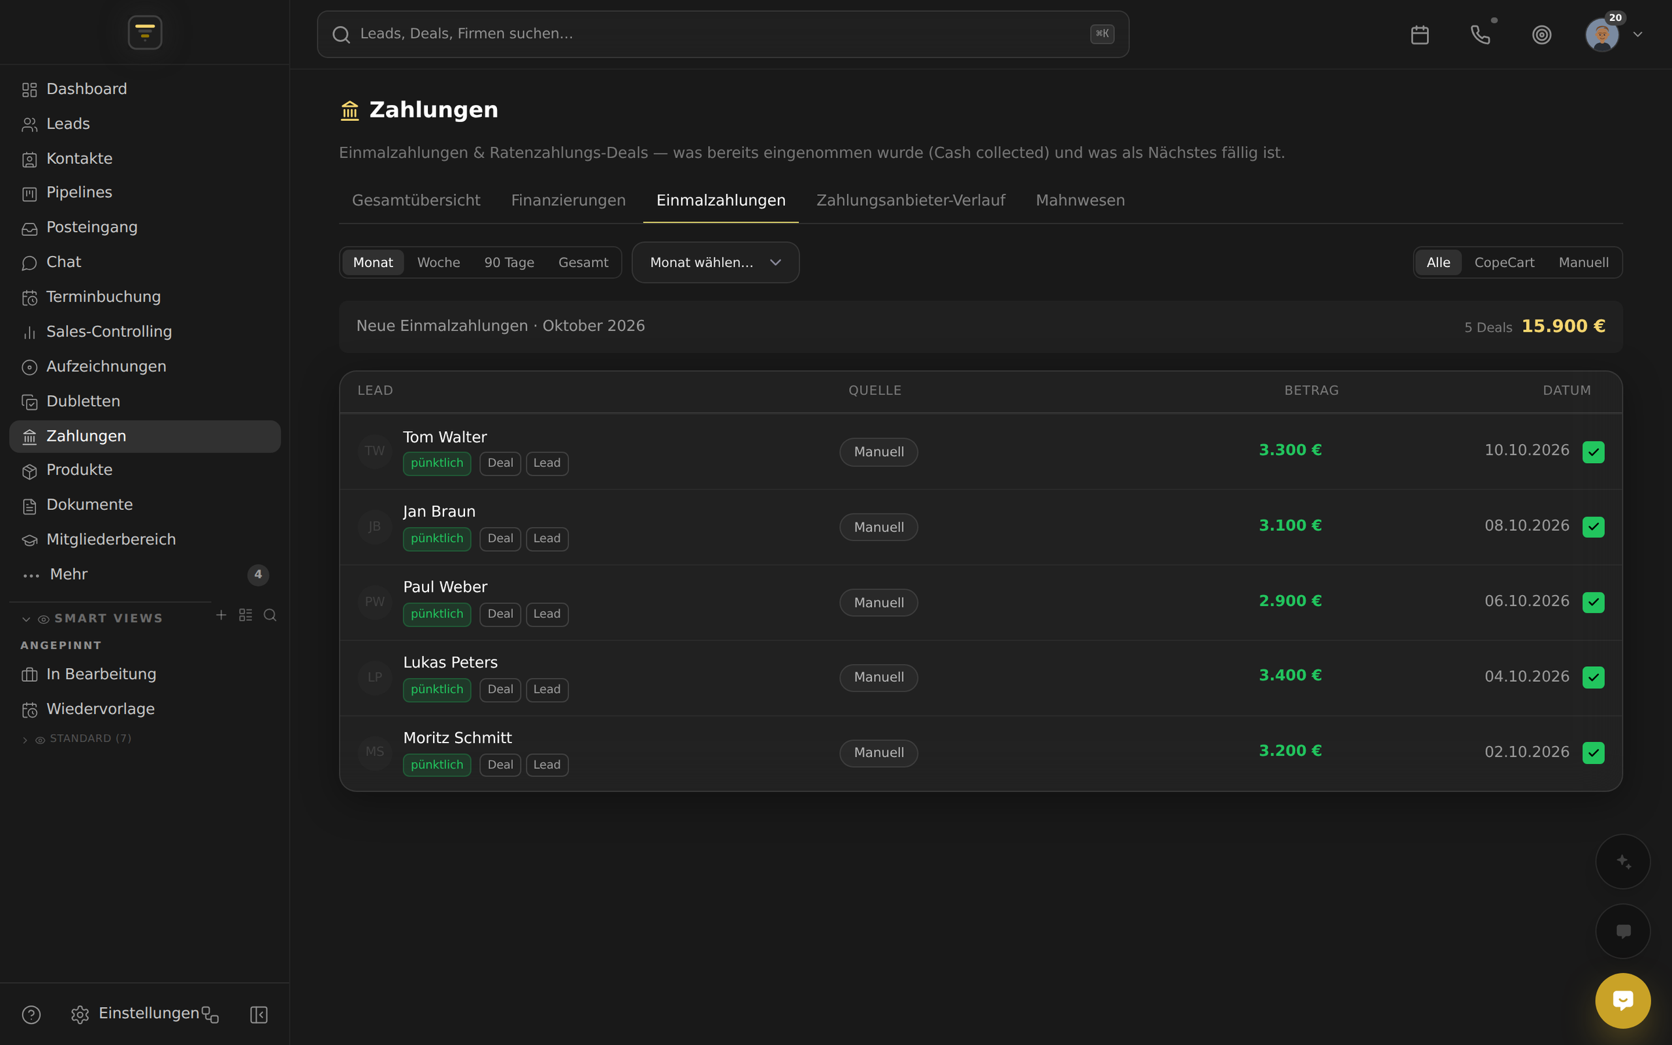Viewport: 1672px width, 1045px height.
Task: Click the integrations icon beside Einstellungen
Action: coord(210,1014)
